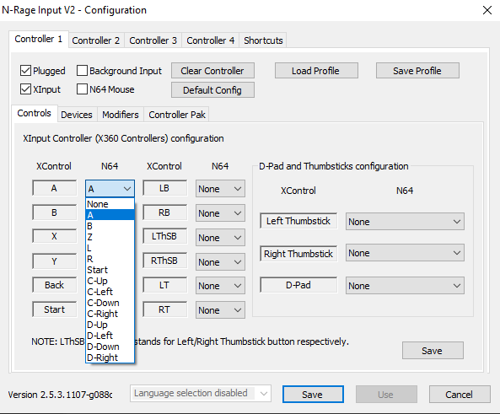This screenshot has height=414, width=500.
Task: Select the Controls sub-tab
Action: tap(34, 113)
